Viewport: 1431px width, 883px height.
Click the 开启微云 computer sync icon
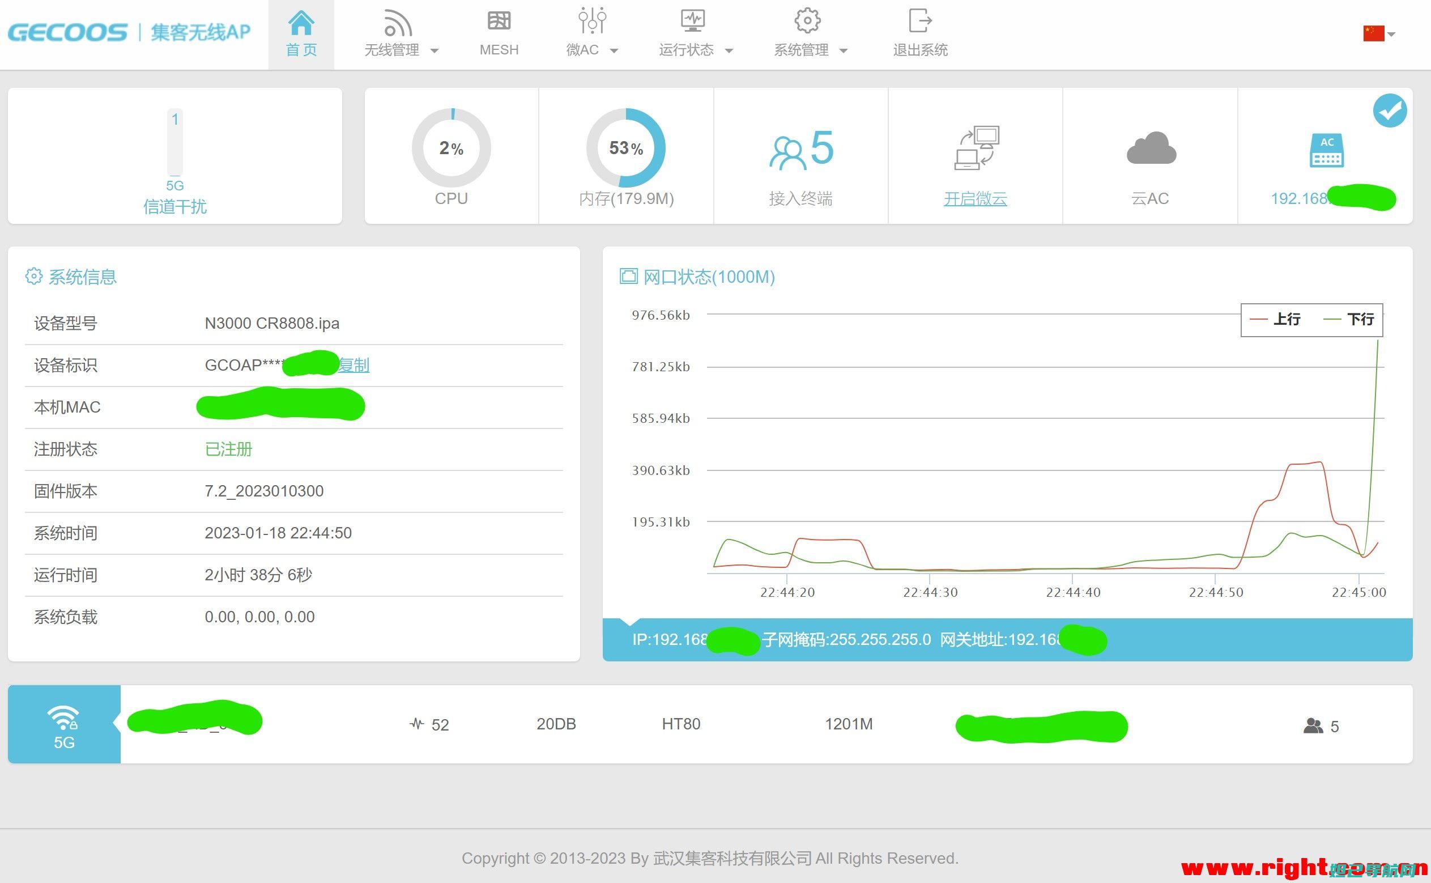click(x=977, y=148)
